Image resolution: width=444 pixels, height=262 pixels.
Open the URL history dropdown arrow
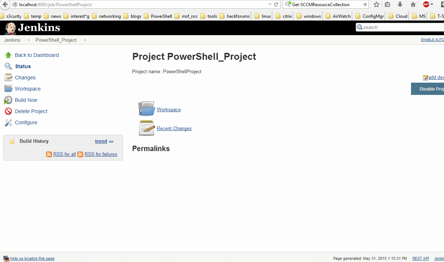[x=270, y=4]
